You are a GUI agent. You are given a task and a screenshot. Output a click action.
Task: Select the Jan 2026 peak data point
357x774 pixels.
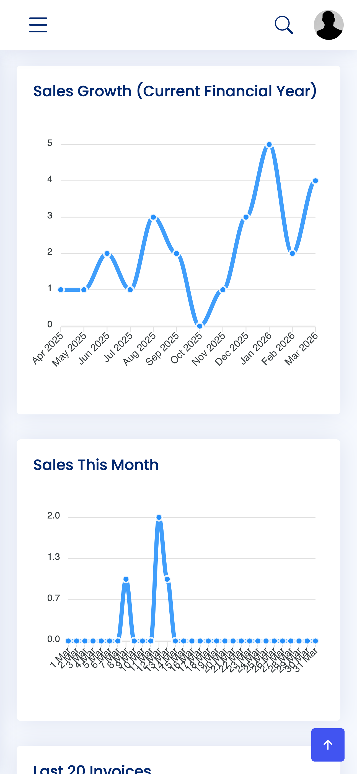click(x=269, y=144)
